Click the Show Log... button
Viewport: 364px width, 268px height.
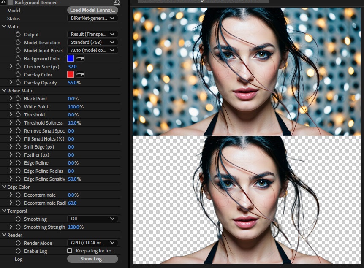(92, 259)
